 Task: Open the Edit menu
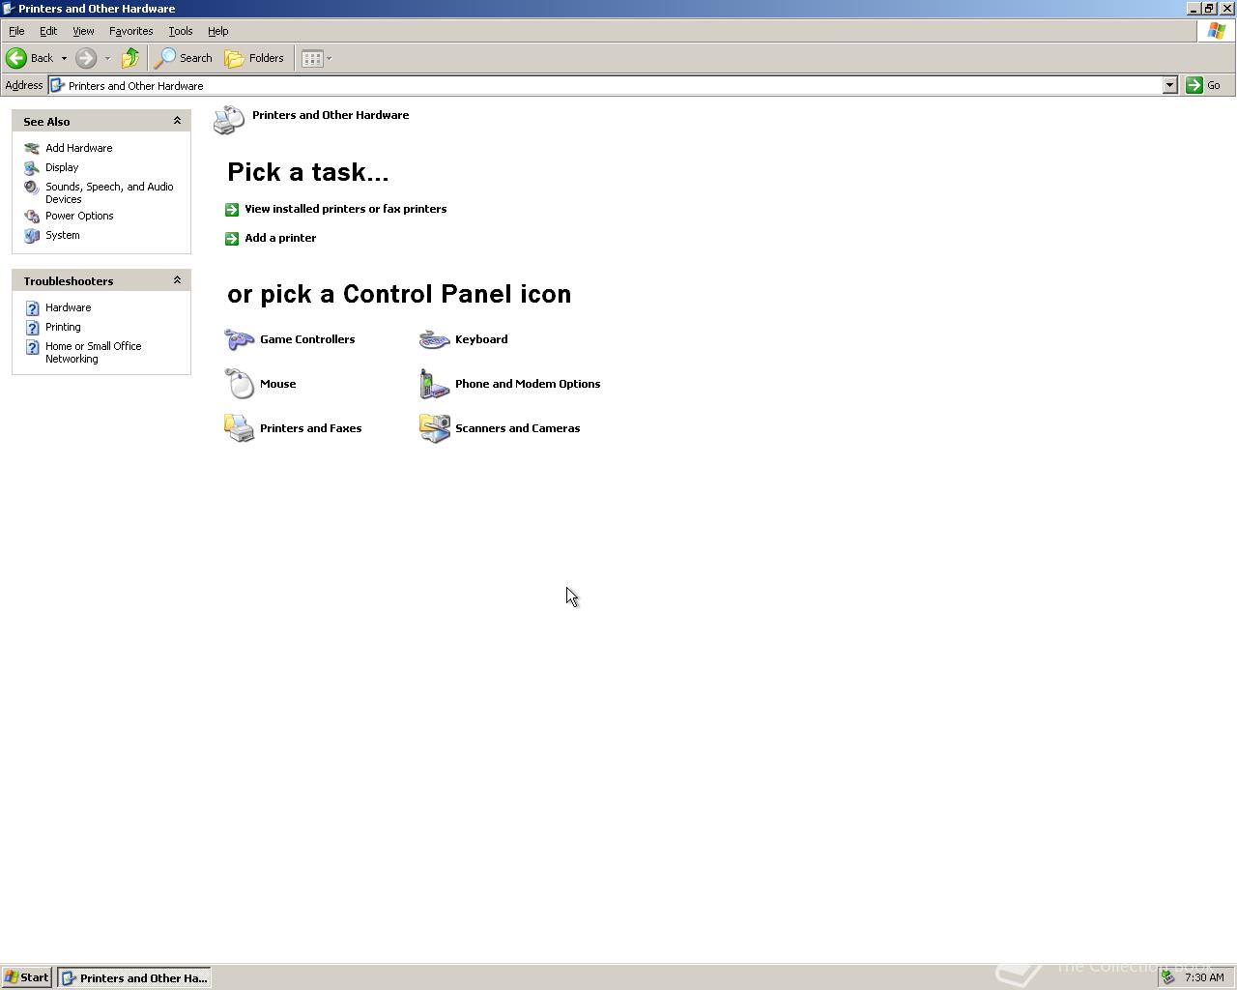tap(48, 31)
